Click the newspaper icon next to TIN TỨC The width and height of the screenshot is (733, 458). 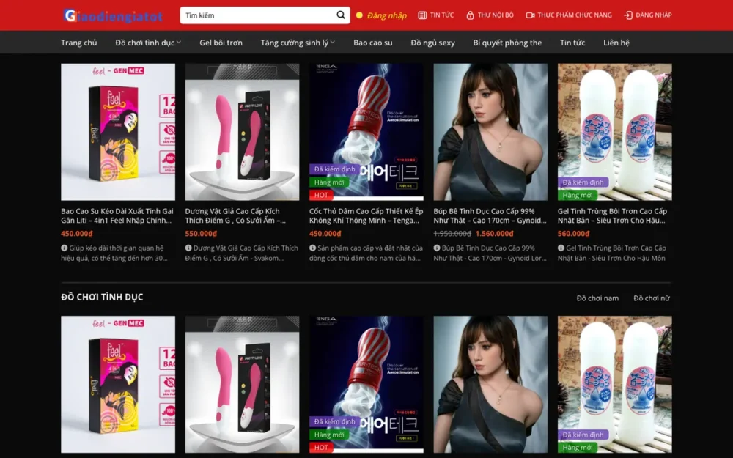[x=422, y=15]
